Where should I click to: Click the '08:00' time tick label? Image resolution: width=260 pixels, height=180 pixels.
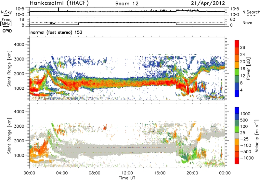(95, 173)
